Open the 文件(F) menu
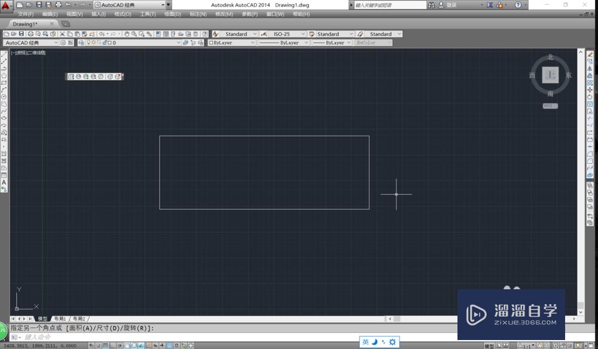Viewport: 598px width, 349px height. click(26, 14)
